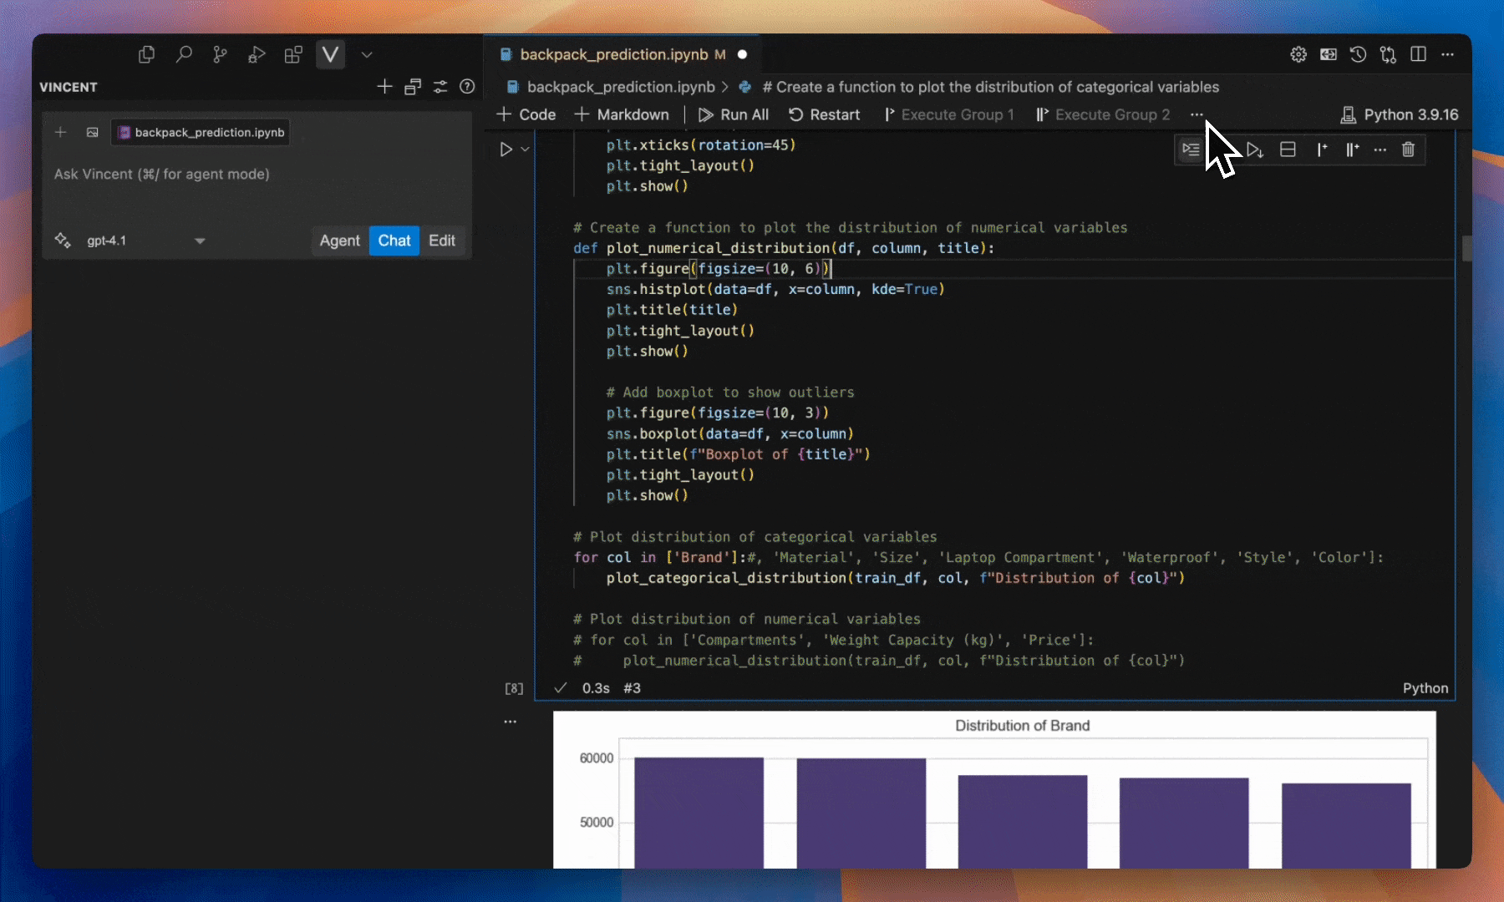The width and height of the screenshot is (1504, 902).
Task: Click code line 'sns.histplot(data=df, x=column, kde=True)'
Action: pyautogui.click(x=775, y=289)
